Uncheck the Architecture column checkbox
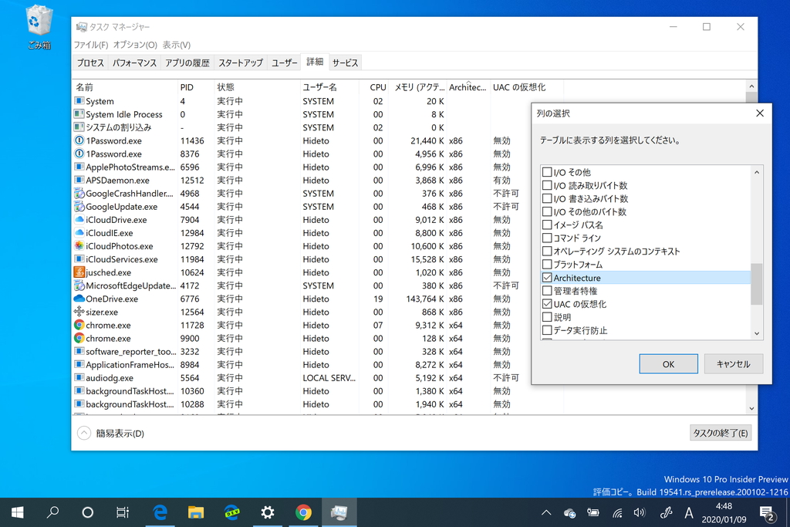The height and width of the screenshot is (527, 790). [547, 278]
